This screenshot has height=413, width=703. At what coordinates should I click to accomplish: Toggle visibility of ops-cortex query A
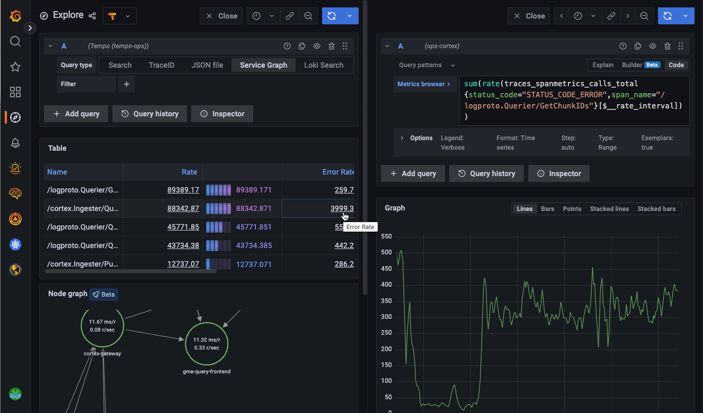pyautogui.click(x=653, y=46)
